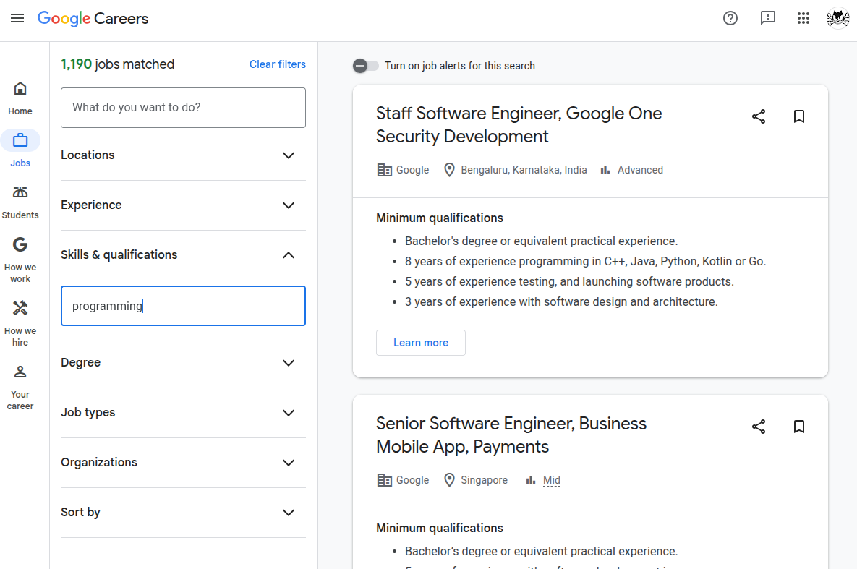Click 'Singapore' location text
Viewport: 857px width, 569px height.
point(485,480)
